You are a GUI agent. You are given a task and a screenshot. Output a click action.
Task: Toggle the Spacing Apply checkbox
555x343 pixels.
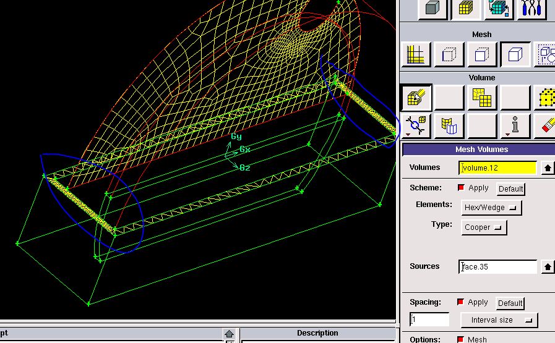point(461,302)
